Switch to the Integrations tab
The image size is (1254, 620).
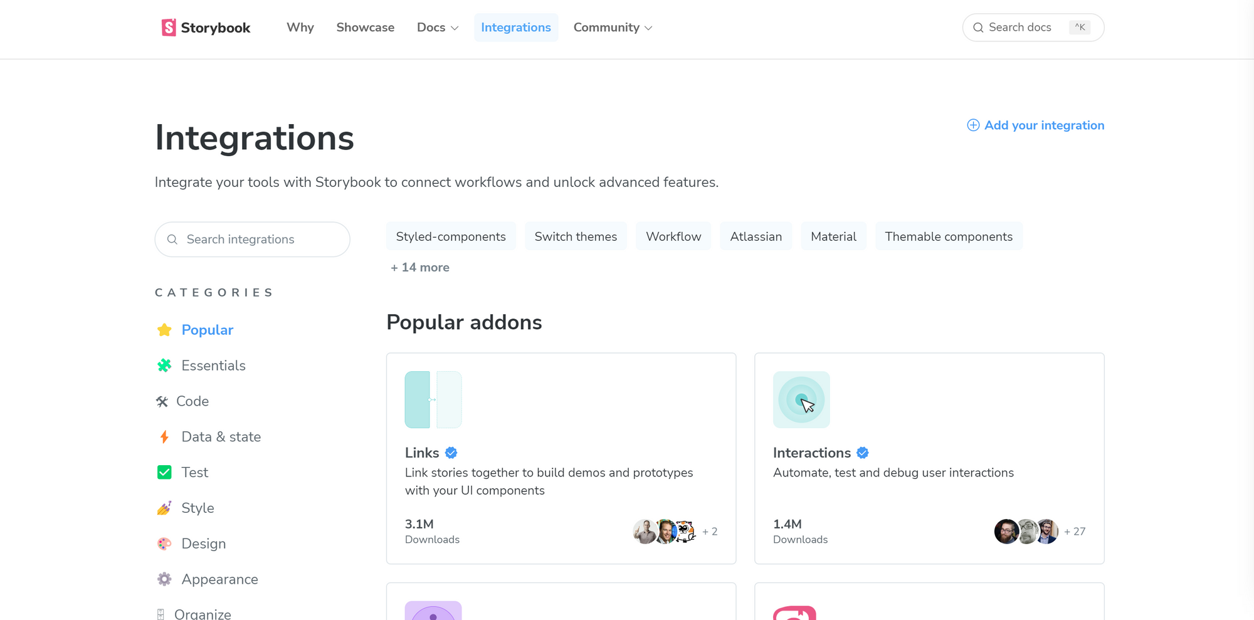click(x=515, y=28)
